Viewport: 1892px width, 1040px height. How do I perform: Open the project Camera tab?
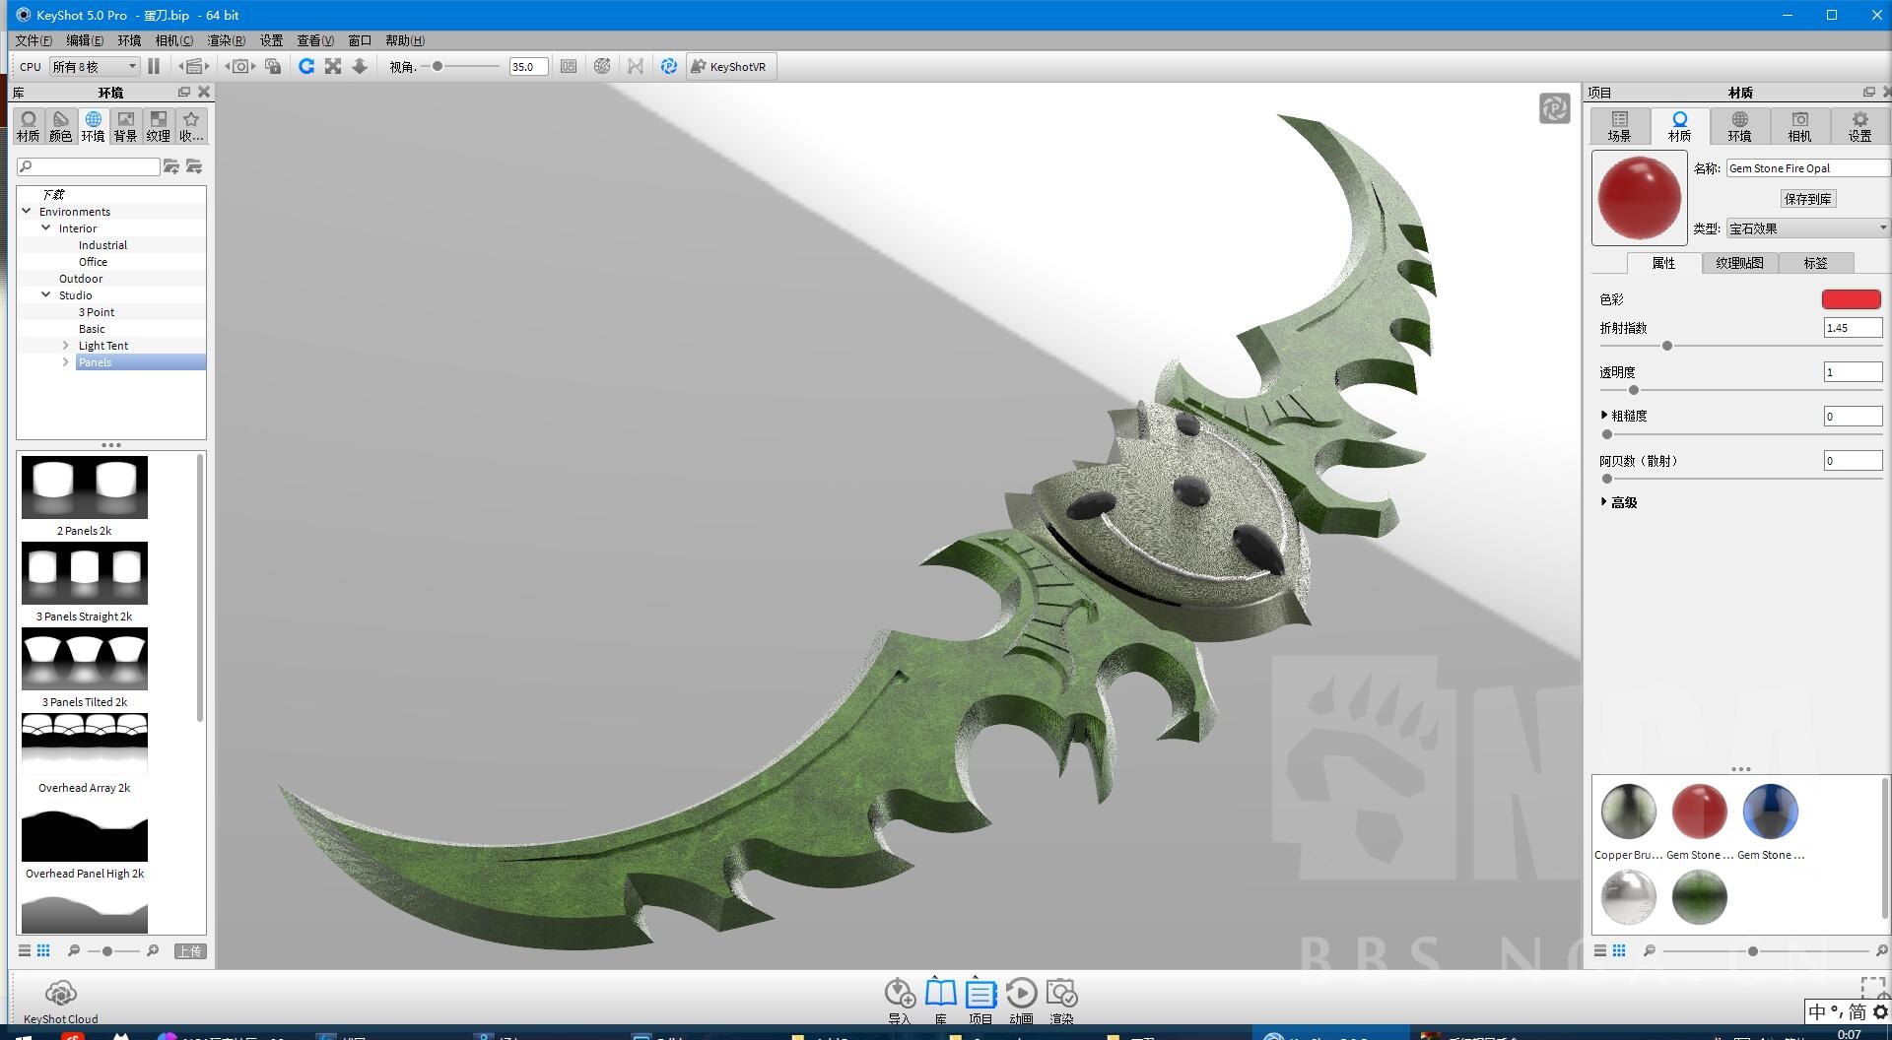point(1799,126)
